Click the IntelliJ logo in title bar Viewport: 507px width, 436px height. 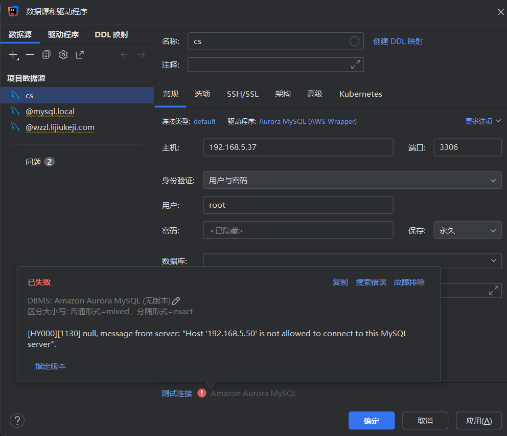pyautogui.click(x=13, y=11)
